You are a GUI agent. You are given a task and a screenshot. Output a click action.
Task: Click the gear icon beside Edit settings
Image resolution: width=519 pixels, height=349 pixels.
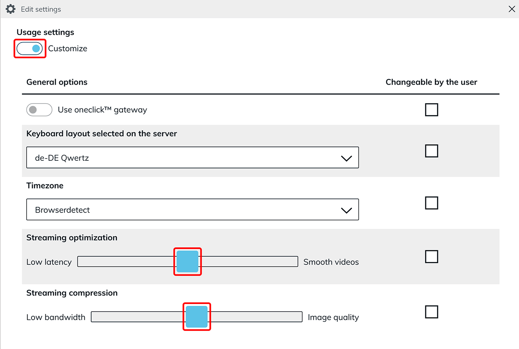click(11, 9)
